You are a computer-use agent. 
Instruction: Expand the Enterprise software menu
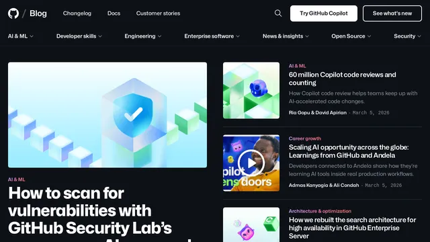212,36
